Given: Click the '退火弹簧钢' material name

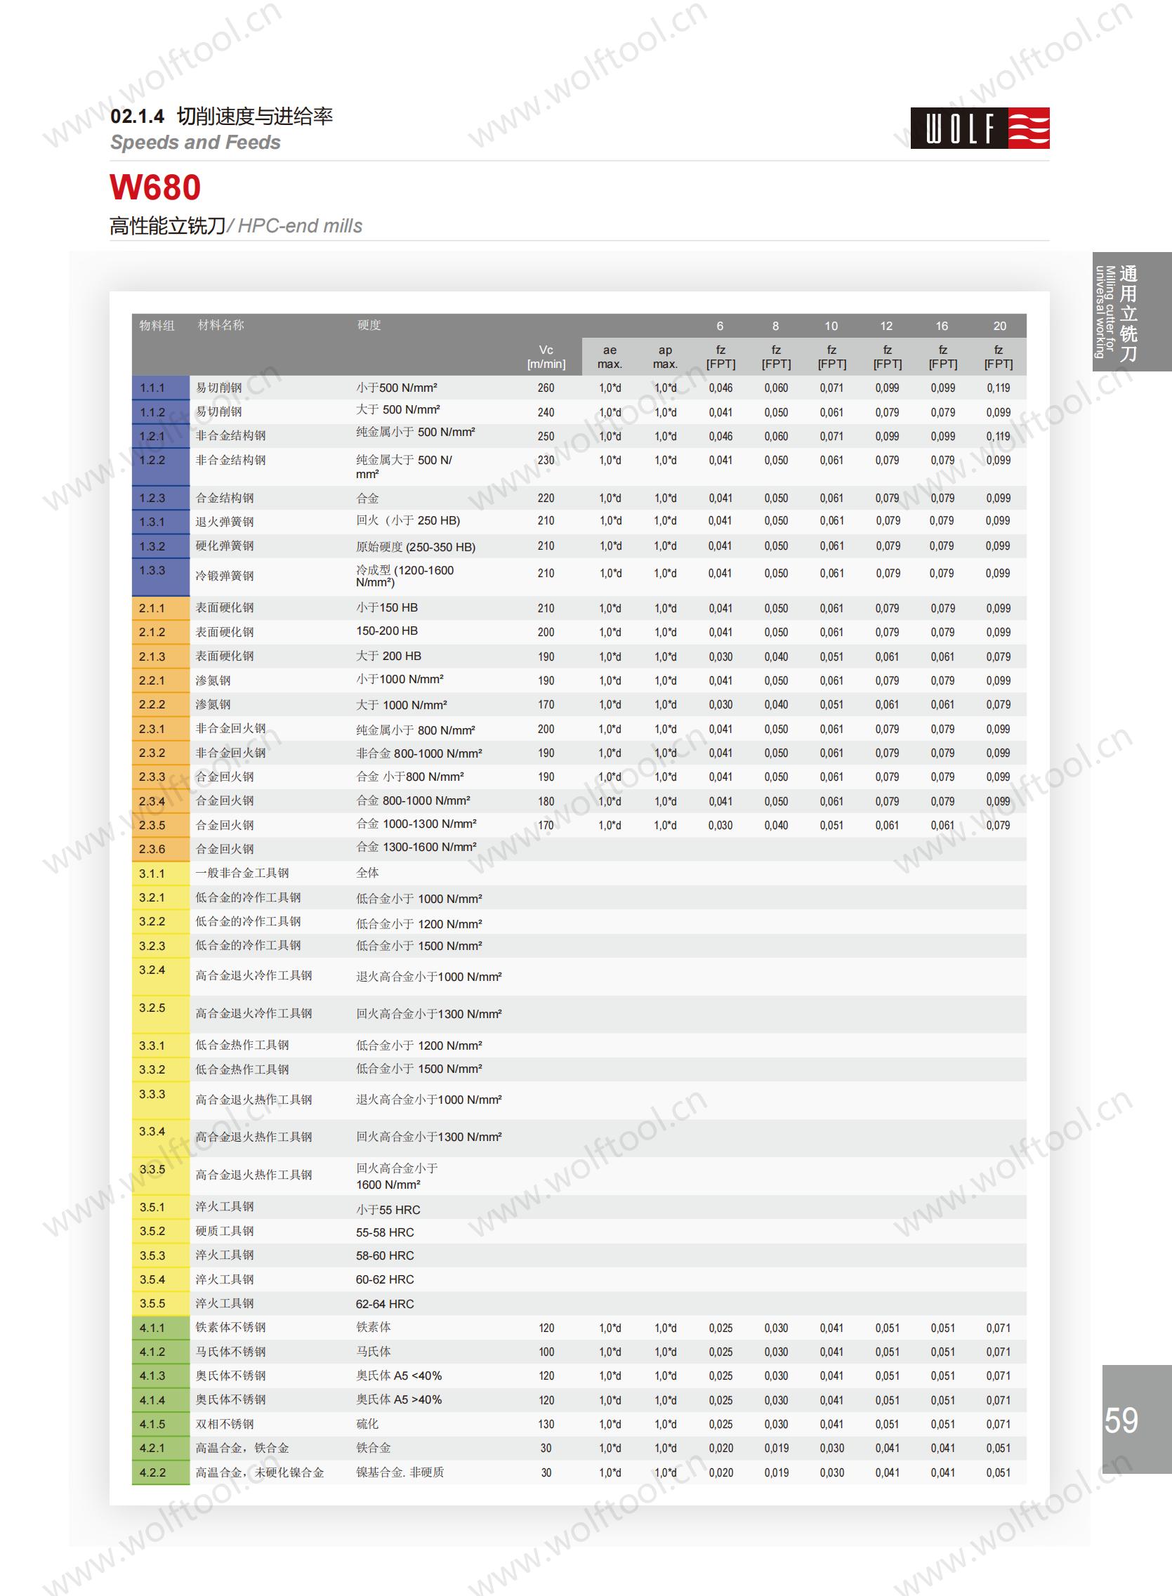Looking at the screenshot, I should click(224, 522).
